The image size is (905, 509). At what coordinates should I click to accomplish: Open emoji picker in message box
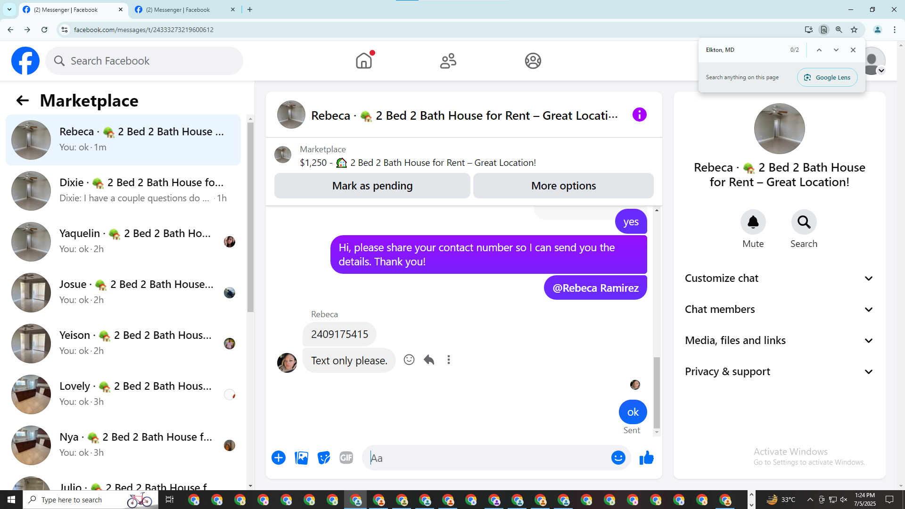point(618,458)
